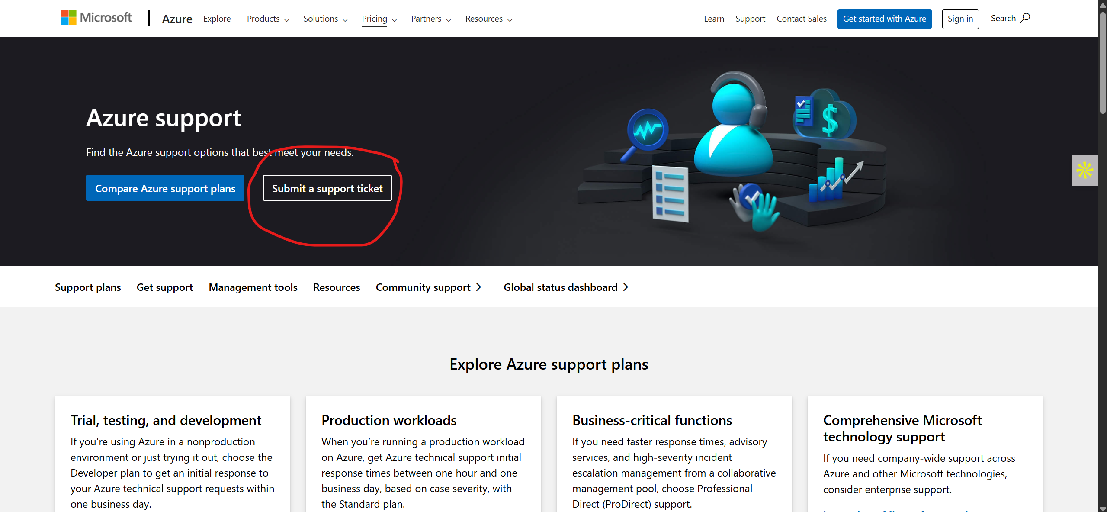Go to the Azure home link
The height and width of the screenshot is (512, 1107).
pyautogui.click(x=177, y=19)
